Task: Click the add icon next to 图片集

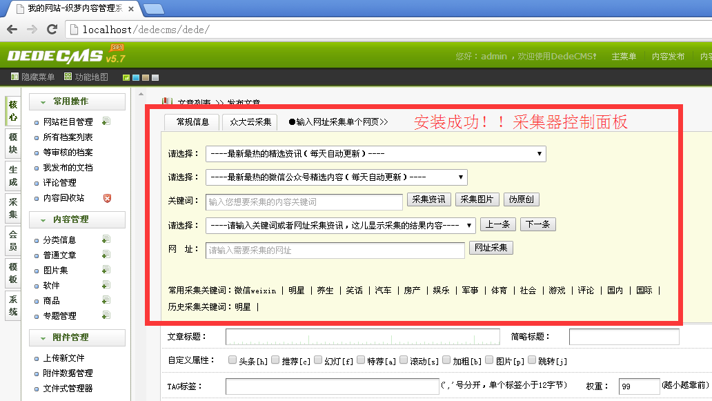Action: click(106, 270)
